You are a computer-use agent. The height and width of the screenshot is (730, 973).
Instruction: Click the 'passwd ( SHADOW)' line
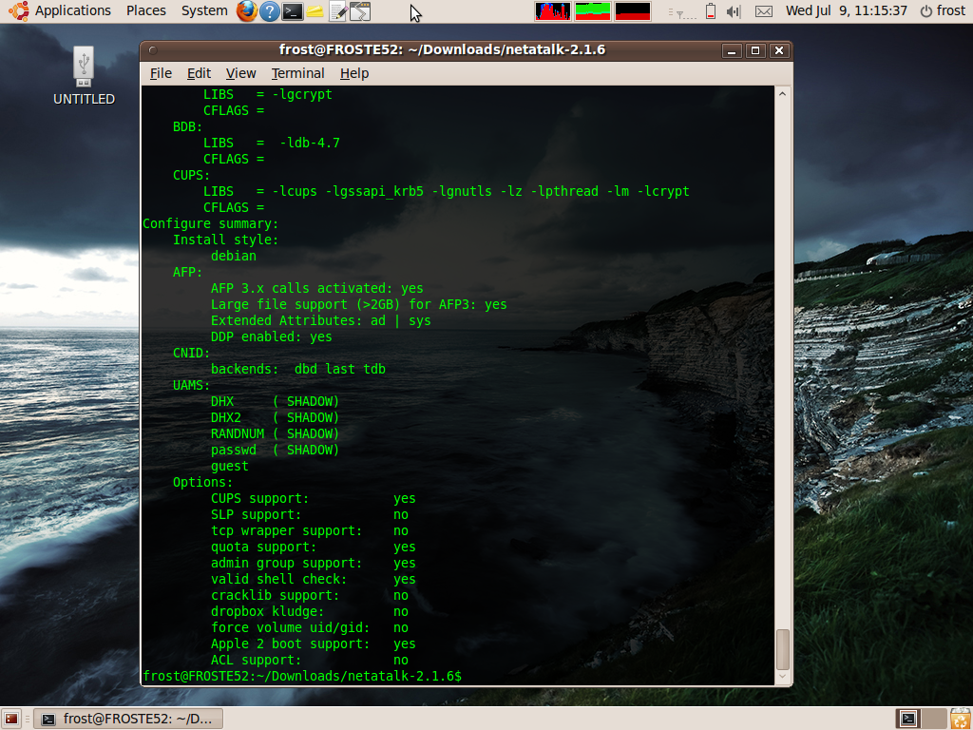click(275, 450)
